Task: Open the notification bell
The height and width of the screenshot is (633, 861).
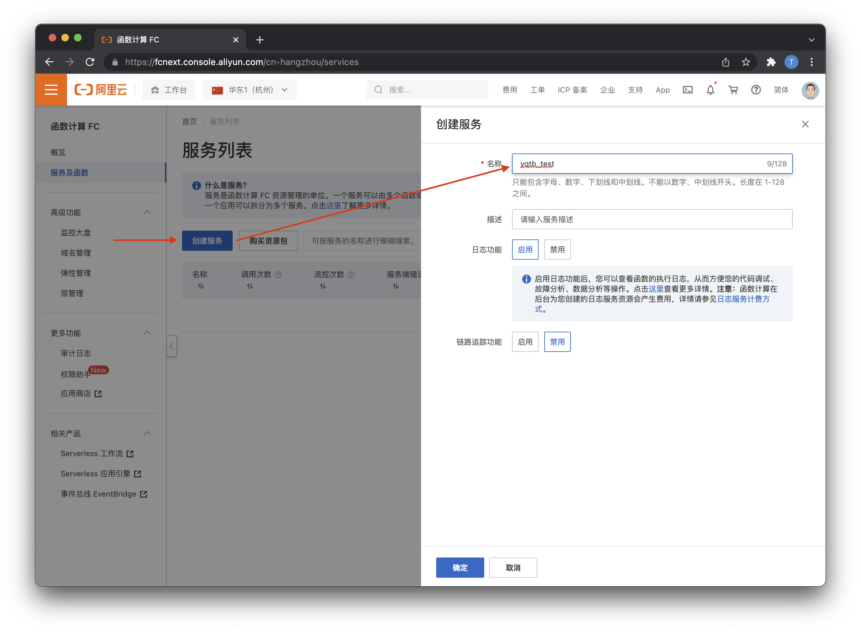Action: click(710, 90)
